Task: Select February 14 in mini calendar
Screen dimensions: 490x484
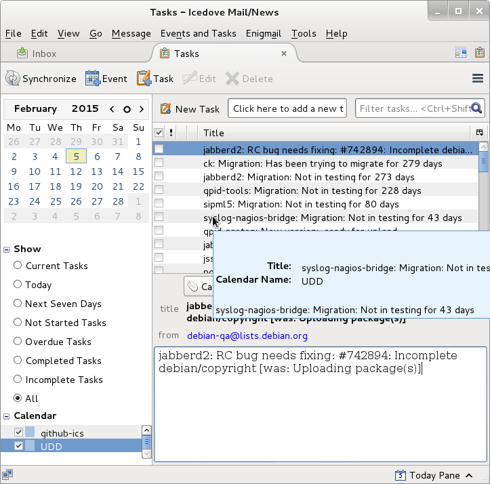Action: tap(117, 172)
